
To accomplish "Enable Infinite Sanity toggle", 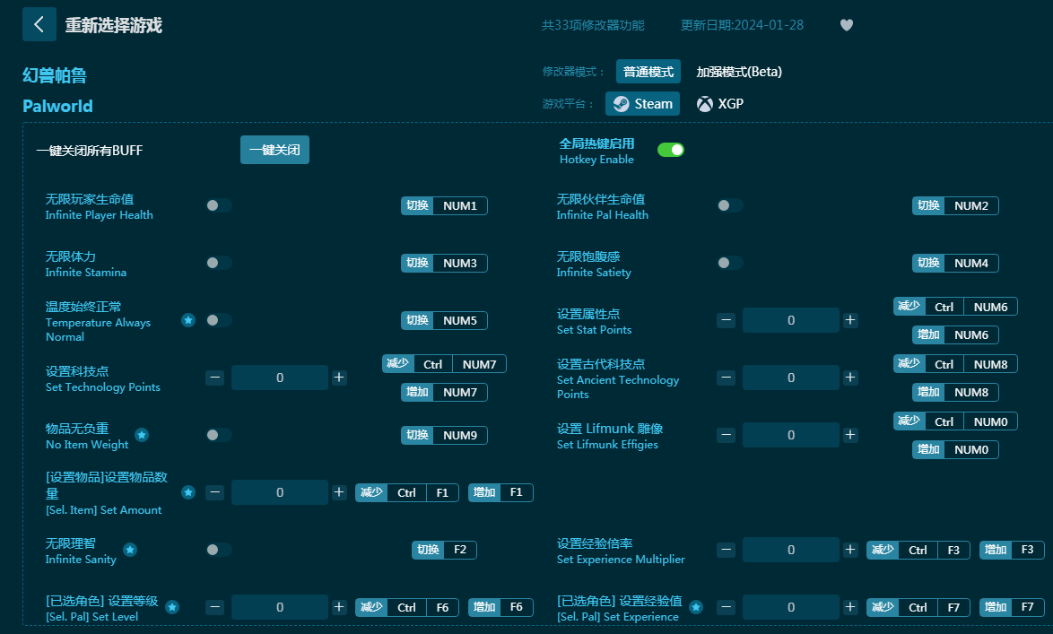I will coord(219,550).
